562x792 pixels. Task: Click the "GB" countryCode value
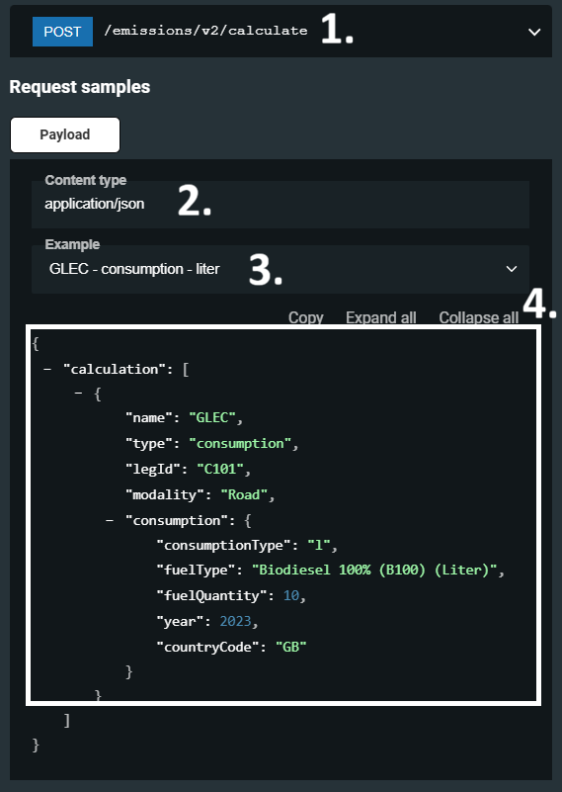coord(291,647)
